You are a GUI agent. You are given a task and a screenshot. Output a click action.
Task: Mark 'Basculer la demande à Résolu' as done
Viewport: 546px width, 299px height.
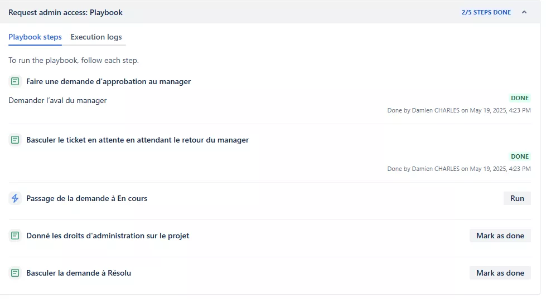click(x=500, y=273)
